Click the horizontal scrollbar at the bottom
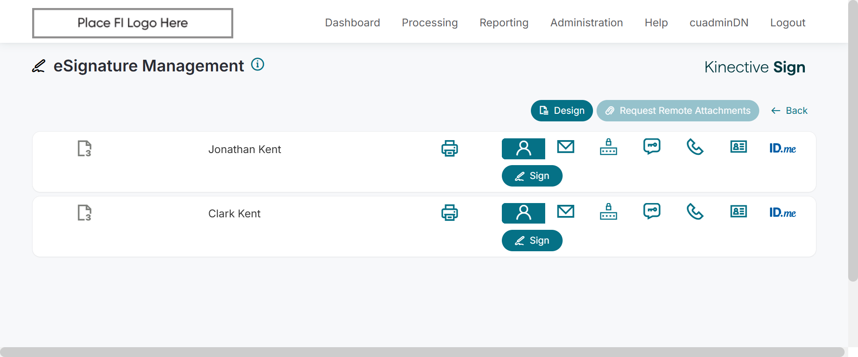858x357 pixels. 422,352
